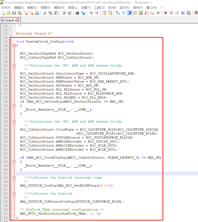Start macro recording with the red dot icon

click(x=166, y=13)
